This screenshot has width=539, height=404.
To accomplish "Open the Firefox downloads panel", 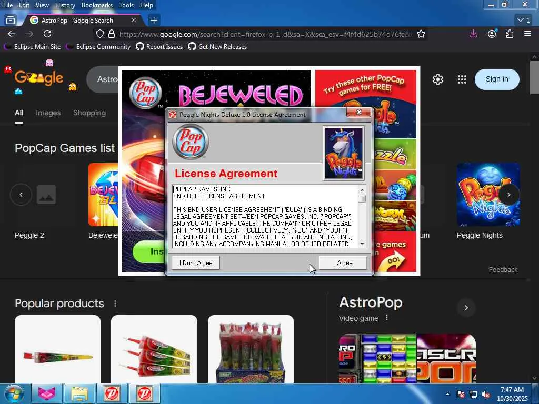I will click(473, 34).
